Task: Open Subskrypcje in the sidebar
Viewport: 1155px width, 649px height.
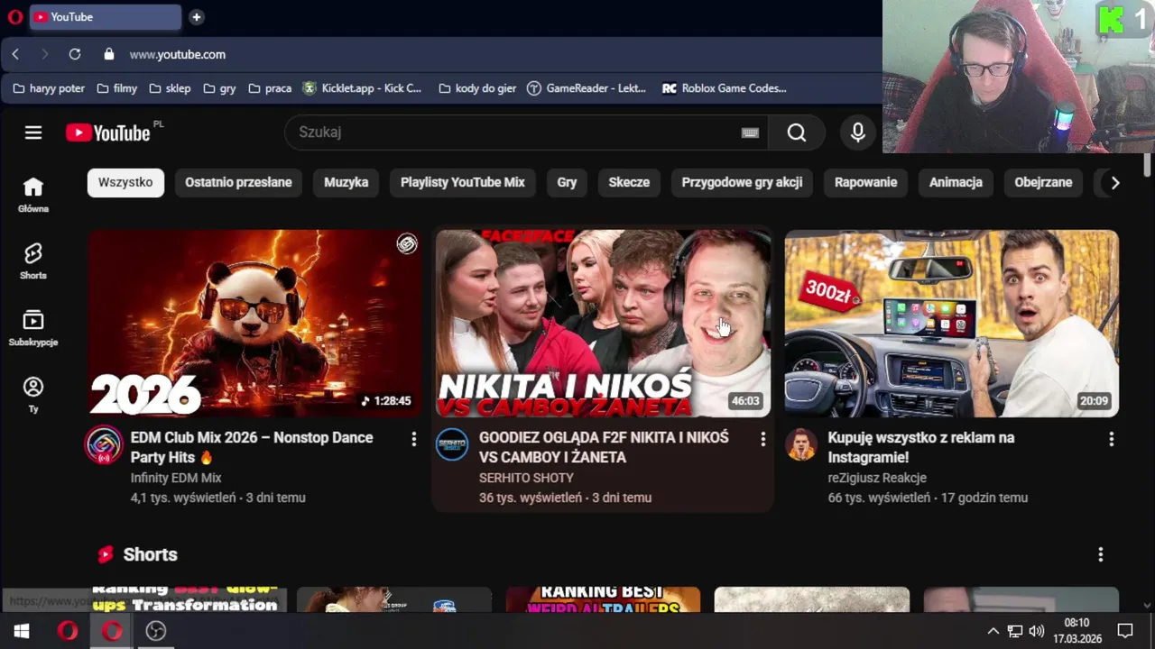Action: [33, 328]
